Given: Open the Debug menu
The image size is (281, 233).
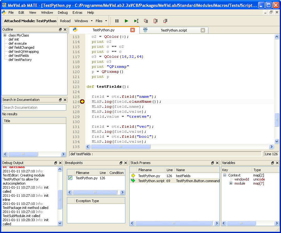Looking at the screenshot, I should pyautogui.click(x=63, y=12).
